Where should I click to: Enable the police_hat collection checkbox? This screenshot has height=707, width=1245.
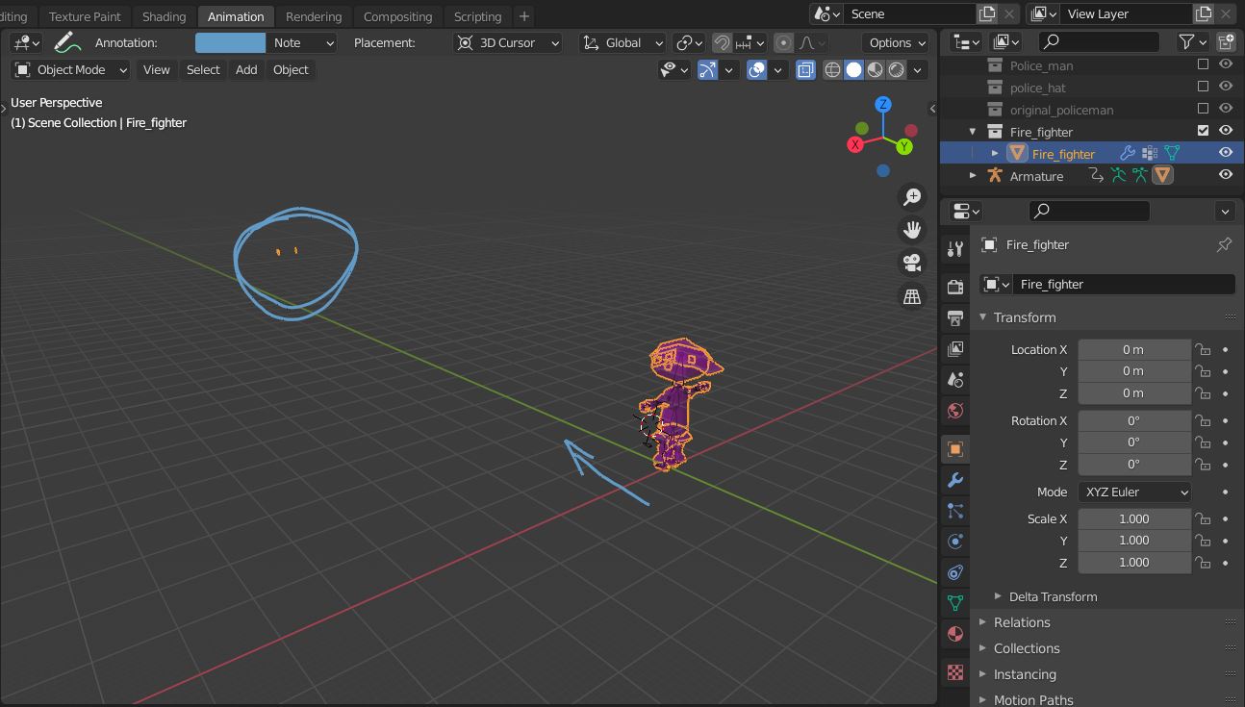(x=1203, y=87)
